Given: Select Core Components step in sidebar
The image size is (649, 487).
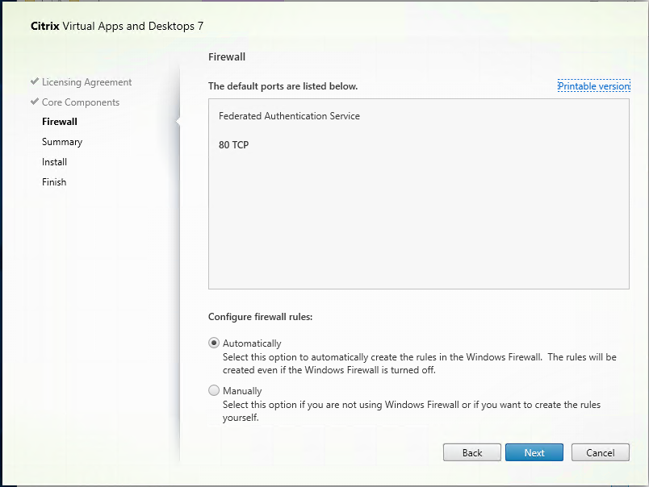Looking at the screenshot, I should [80, 102].
